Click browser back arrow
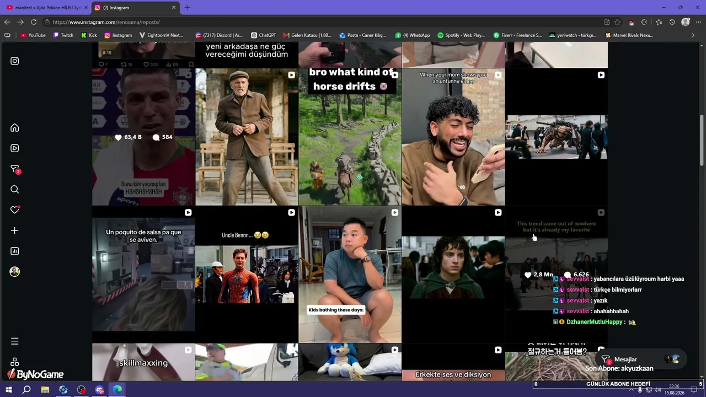 click(x=7, y=22)
